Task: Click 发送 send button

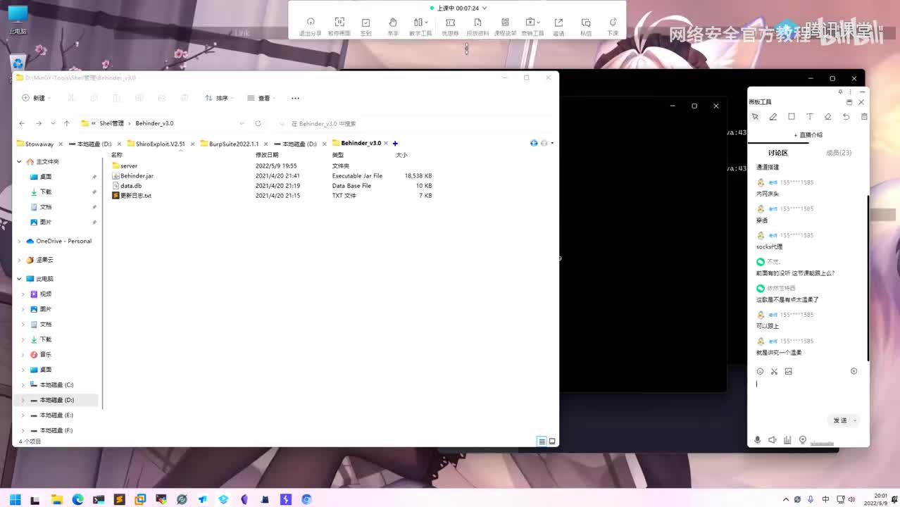Action: click(x=840, y=420)
